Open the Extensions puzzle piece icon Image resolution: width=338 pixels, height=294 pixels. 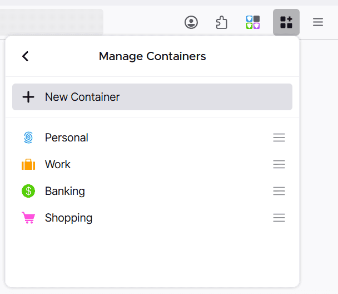point(222,22)
